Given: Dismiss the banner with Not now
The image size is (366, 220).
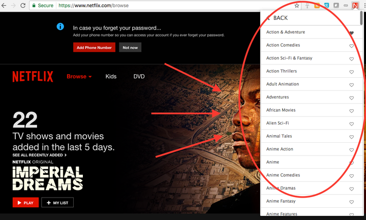Looking at the screenshot, I should (x=130, y=47).
